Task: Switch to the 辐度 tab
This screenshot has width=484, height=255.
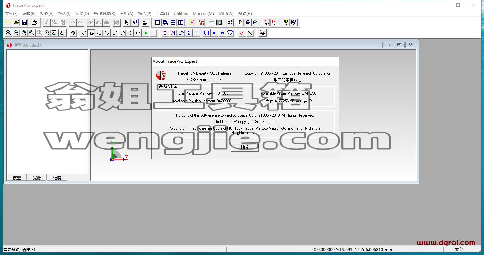Action: pyautogui.click(x=57, y=178)
